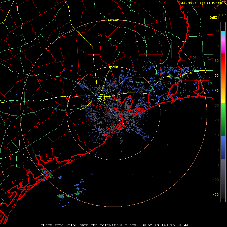Click the SUPER-RESOLUTION BASE REFLECTIVITY caption
227x227 pixels.
click(x=79, y=225)
